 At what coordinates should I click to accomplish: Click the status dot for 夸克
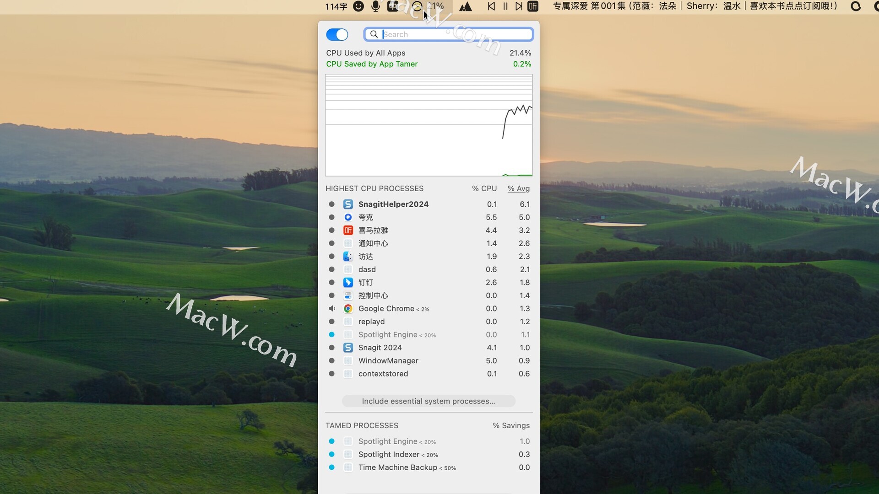coord(331,217)
